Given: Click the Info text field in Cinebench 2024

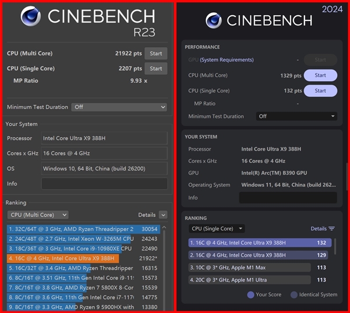Looking at the screenshot, I should 288,198.
